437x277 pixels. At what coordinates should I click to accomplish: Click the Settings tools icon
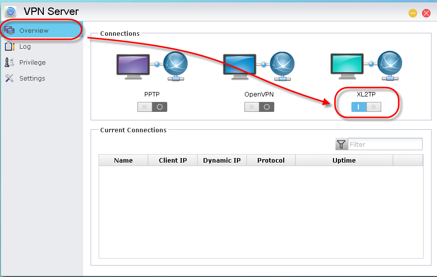click(x=9, y=78)
